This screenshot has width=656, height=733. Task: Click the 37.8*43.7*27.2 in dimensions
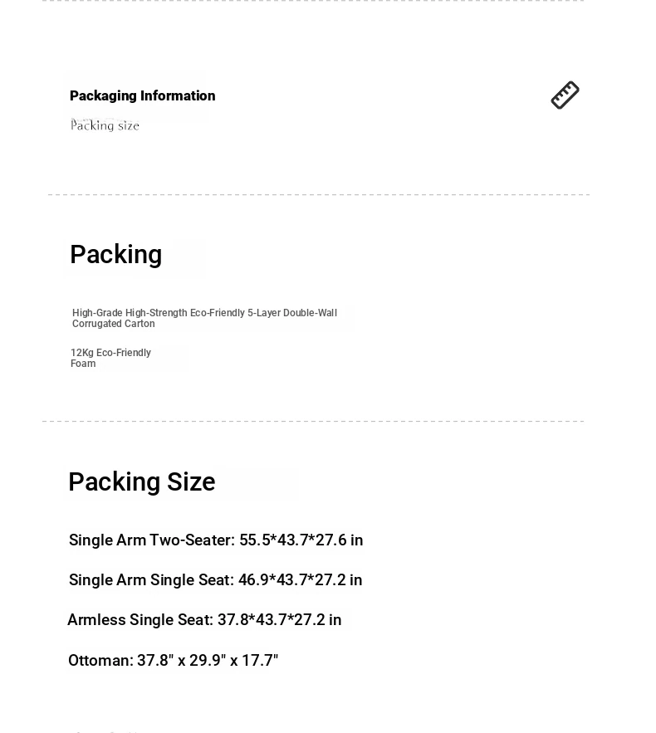pyautogui.click(x=280, y=619)
